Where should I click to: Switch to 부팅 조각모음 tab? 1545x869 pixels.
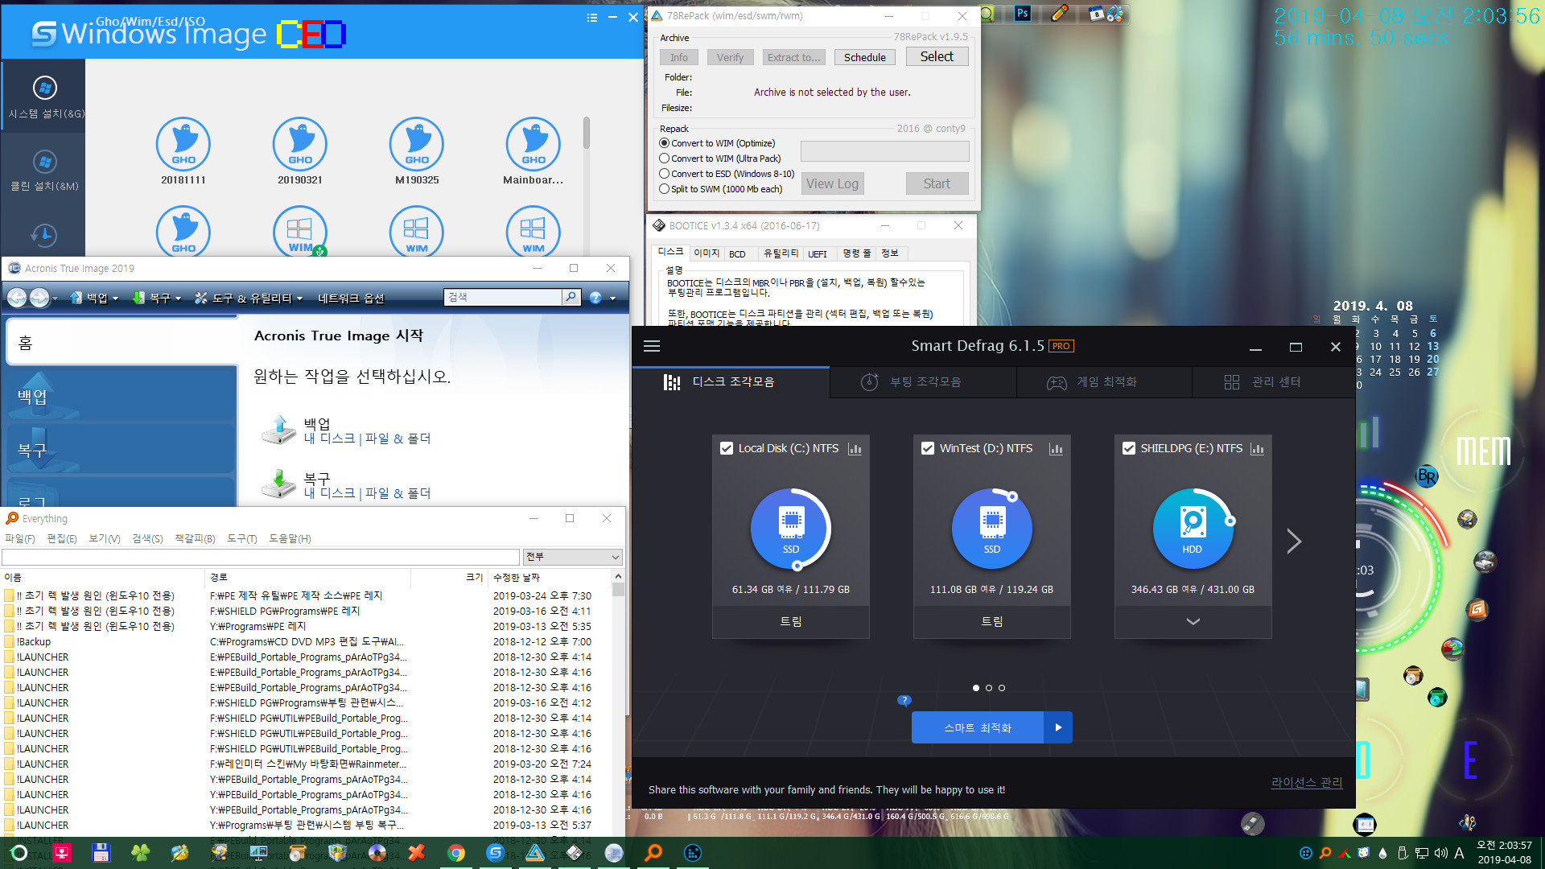[923, 382]
